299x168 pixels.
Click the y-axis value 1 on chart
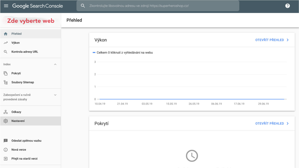(95, 87)
